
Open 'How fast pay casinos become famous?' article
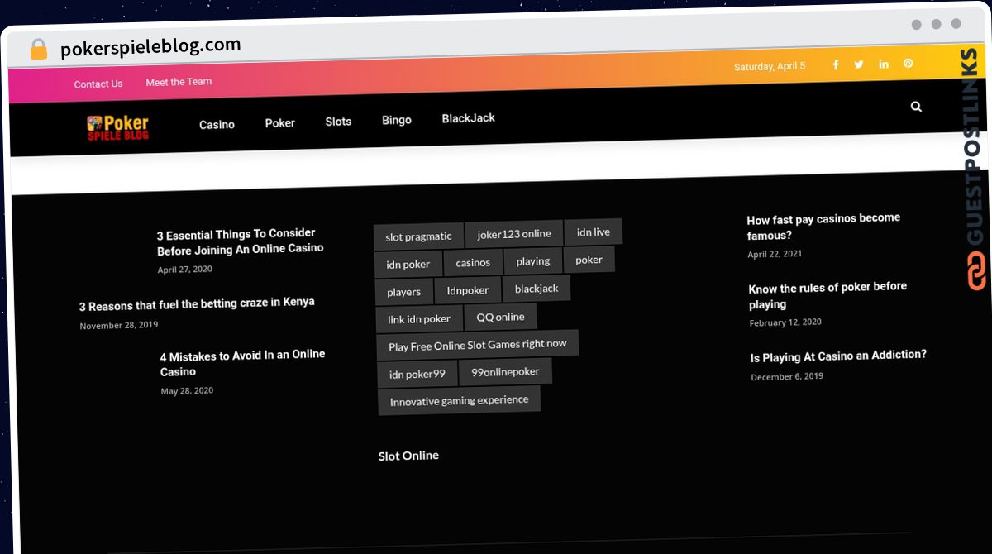[x=823, y=227]
